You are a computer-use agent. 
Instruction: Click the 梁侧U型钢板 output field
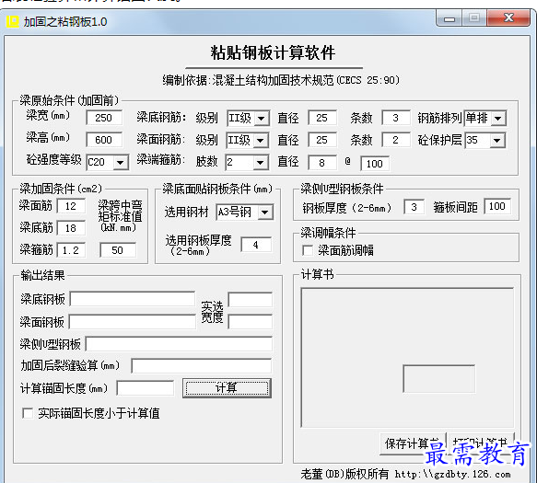click(179, 344)
